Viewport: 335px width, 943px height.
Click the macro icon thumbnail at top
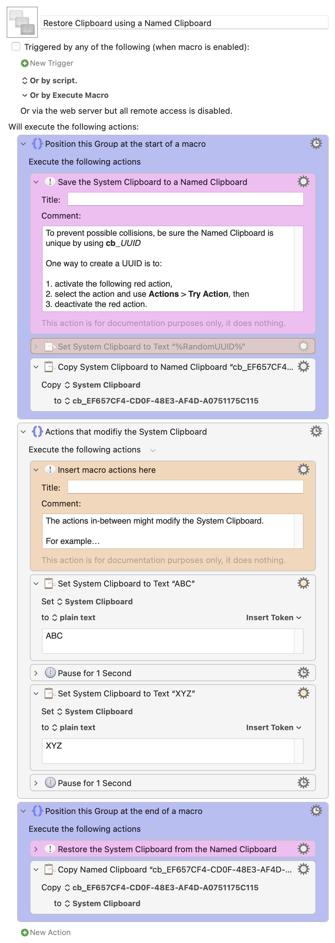click(x=22, y=22)
